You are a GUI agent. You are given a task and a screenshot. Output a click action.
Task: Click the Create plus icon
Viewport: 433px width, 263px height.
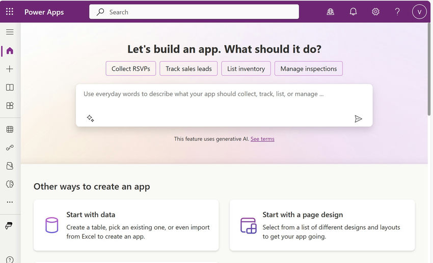[10, 69]
